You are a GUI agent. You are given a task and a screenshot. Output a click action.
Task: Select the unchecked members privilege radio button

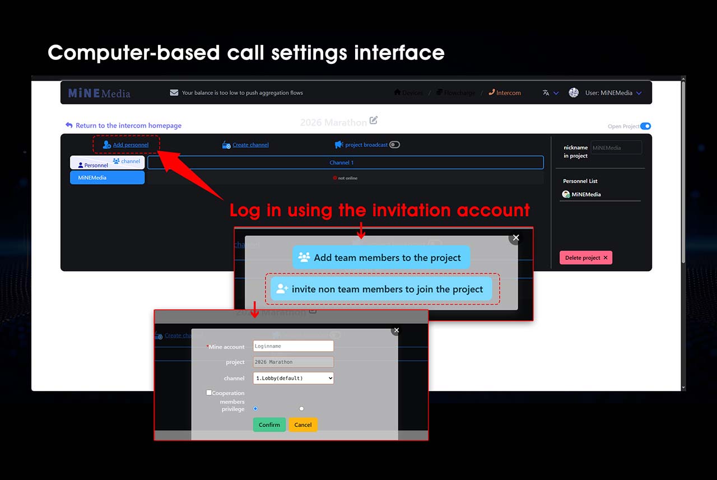(x=301, y=408)
